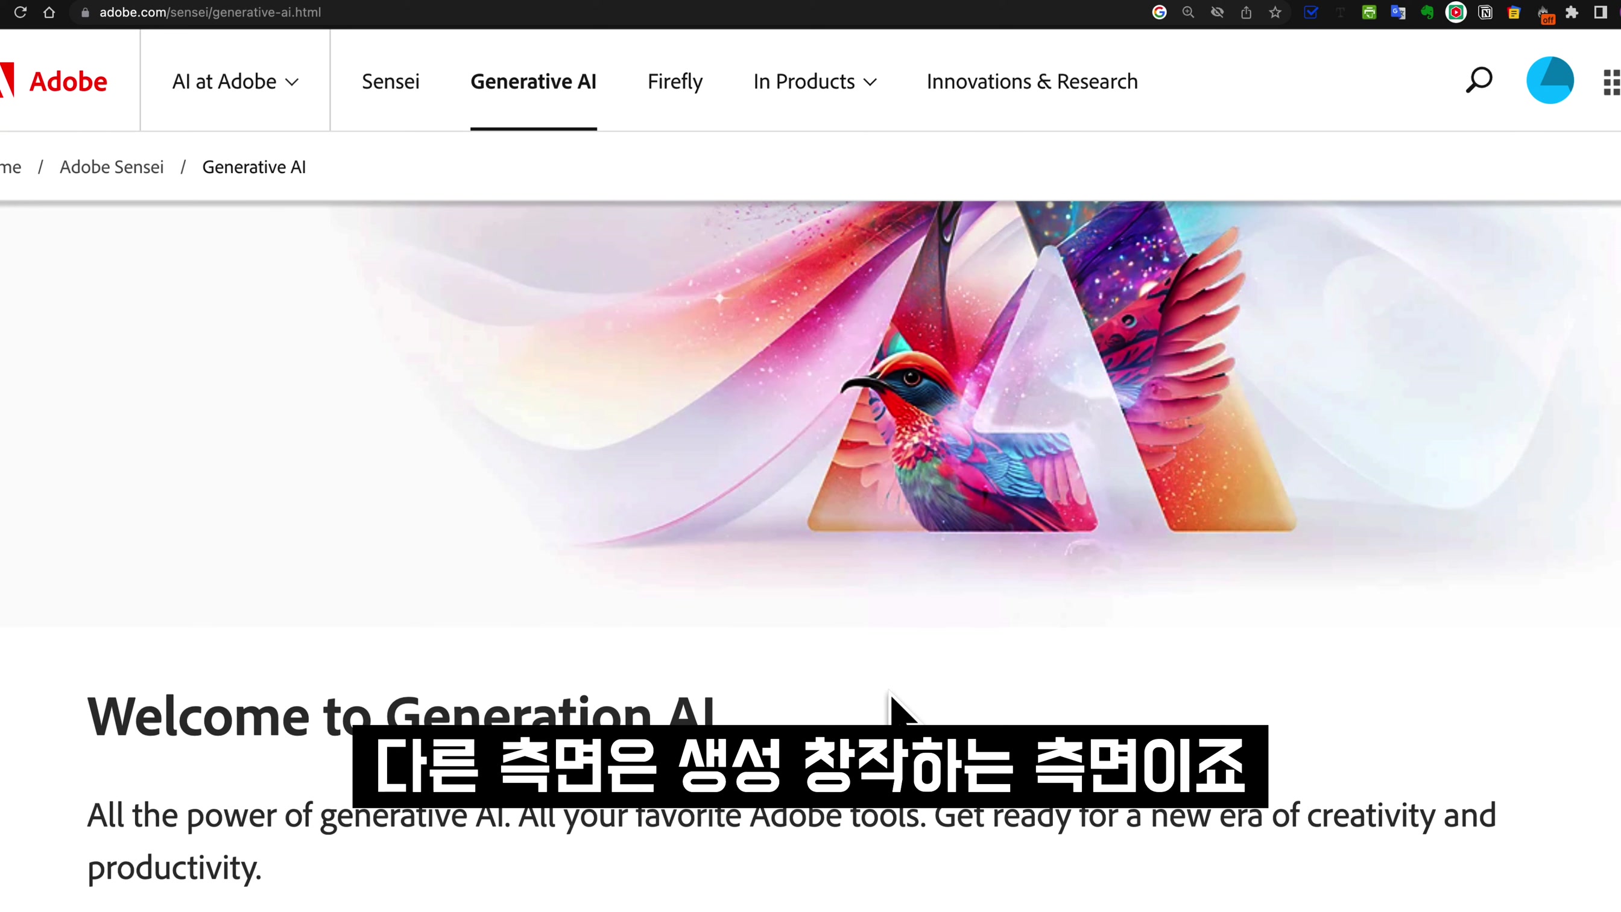
Task: Click the Generative AI breadcrumb text
Action: click(254, 167)
